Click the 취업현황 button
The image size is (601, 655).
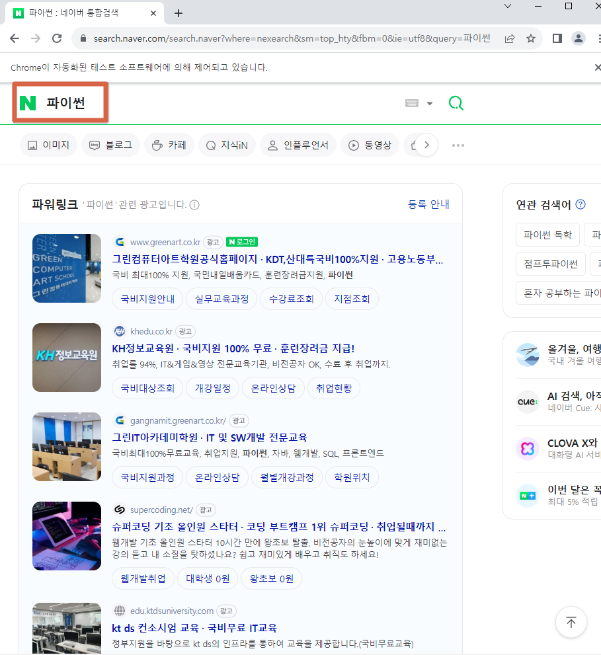click(333, 388)
